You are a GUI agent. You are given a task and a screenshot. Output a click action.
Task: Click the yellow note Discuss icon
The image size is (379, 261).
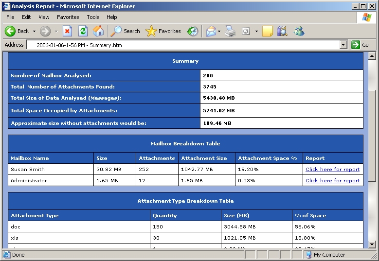pos(267,31)
